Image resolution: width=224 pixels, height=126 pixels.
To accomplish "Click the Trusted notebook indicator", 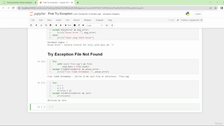I will (171, 20).
